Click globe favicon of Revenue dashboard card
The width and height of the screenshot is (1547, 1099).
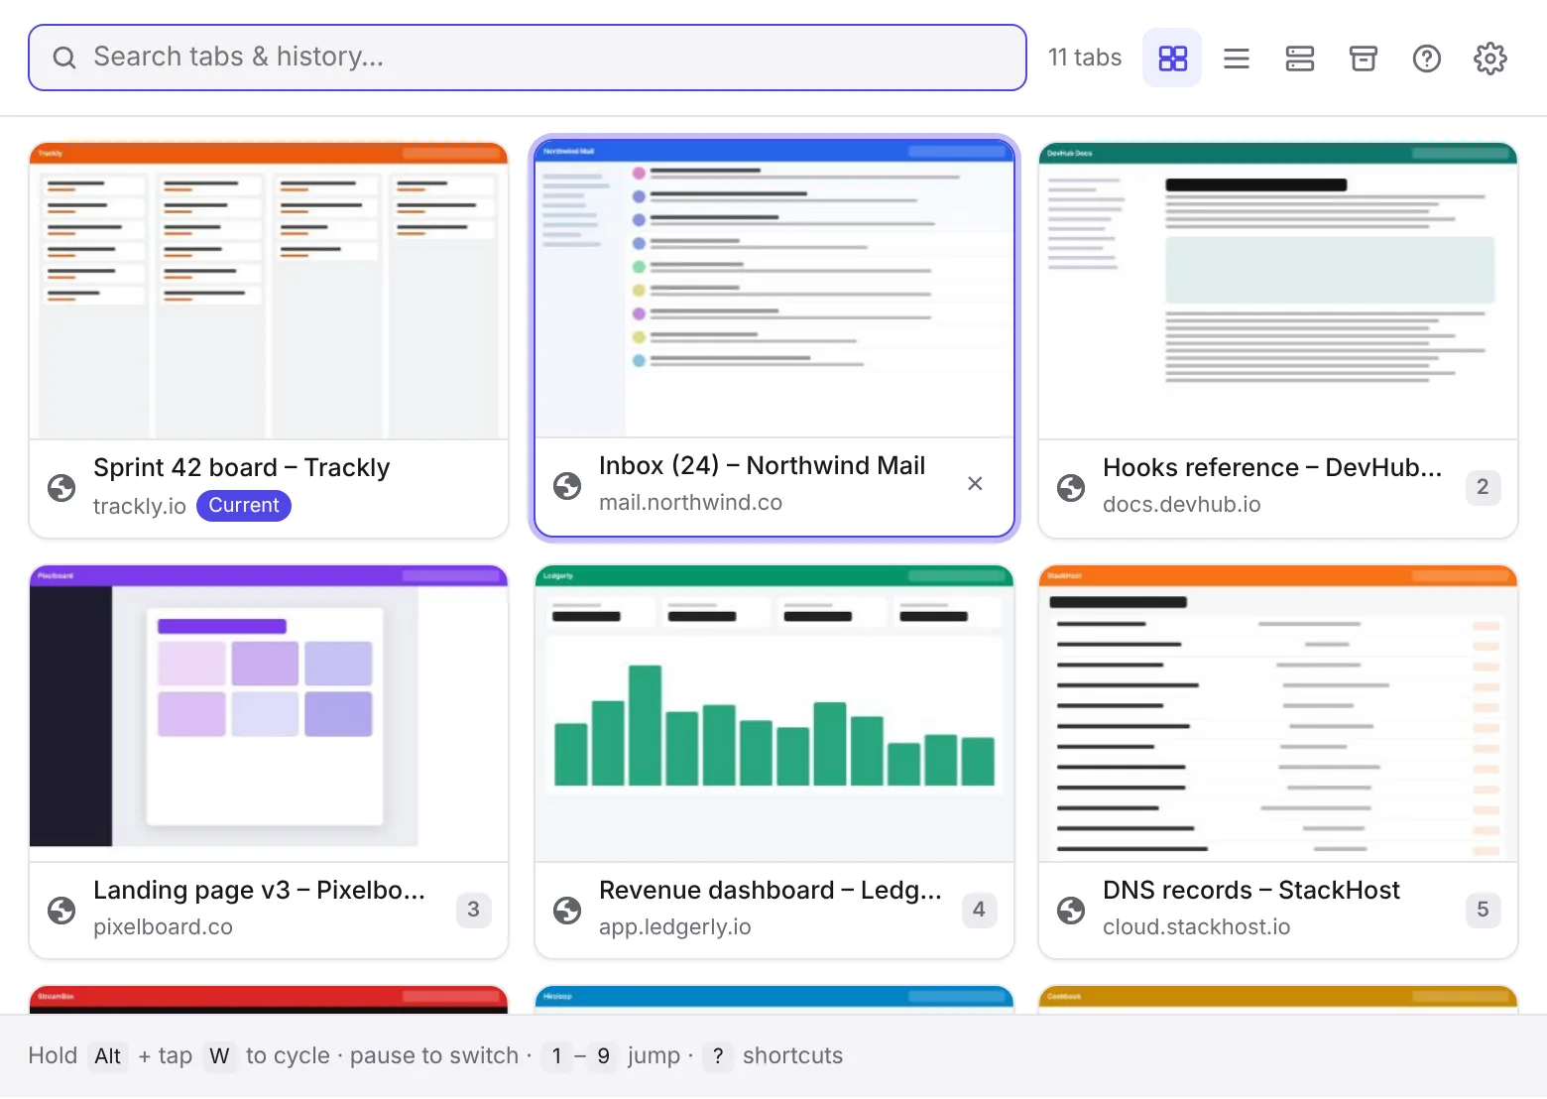[567, 910]
